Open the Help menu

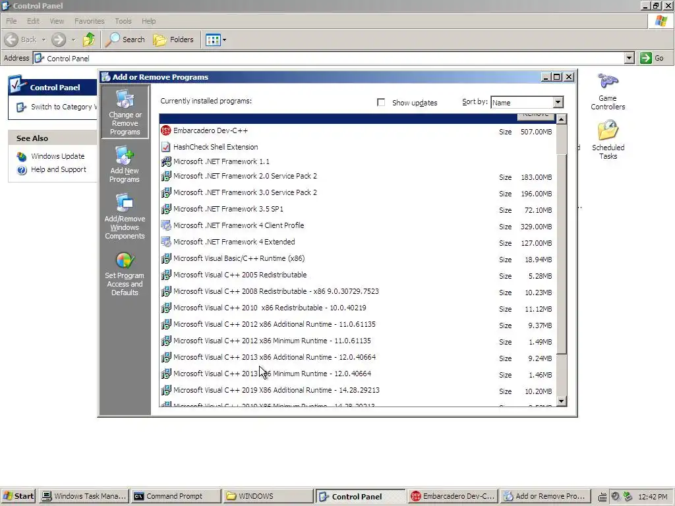148,21
